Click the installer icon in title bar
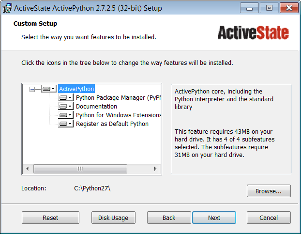301x234 pixels. tap(8, 8)
